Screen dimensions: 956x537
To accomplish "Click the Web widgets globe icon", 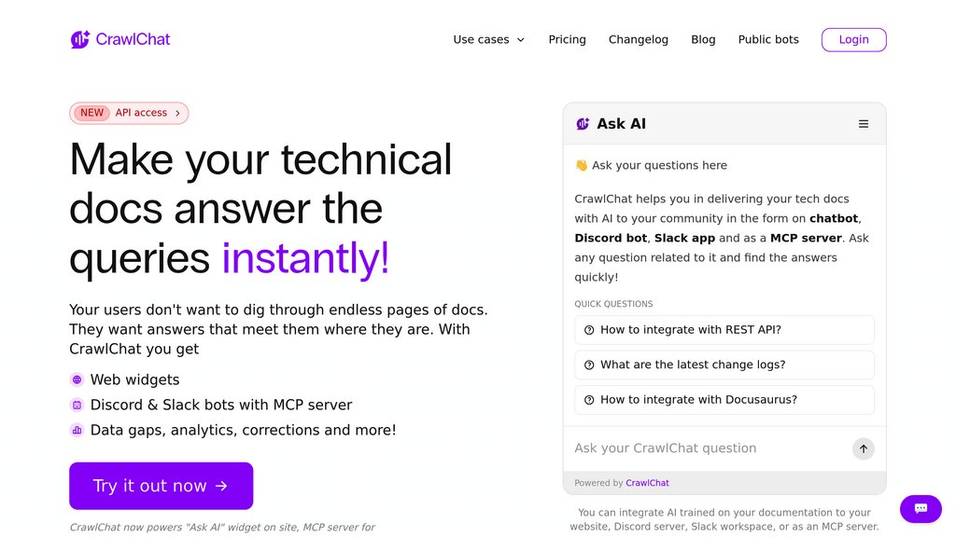I will click(x=77, y=380).
